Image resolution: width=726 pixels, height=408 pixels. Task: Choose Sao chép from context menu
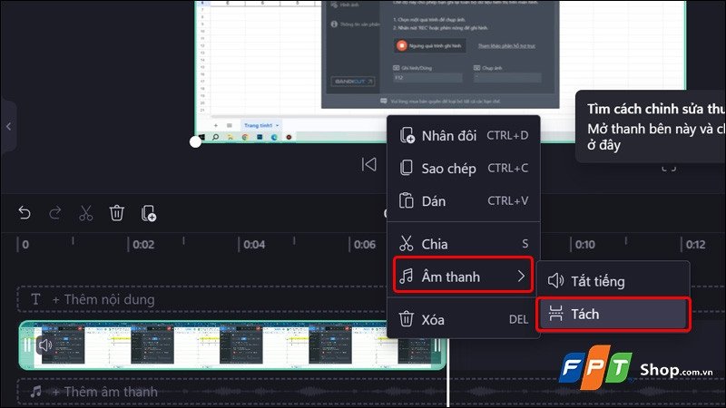[x=464, y=169]
